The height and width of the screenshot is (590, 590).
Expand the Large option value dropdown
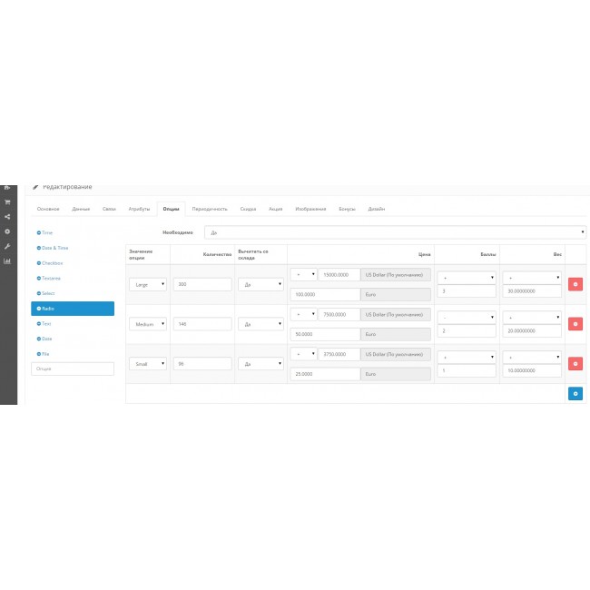148,284
